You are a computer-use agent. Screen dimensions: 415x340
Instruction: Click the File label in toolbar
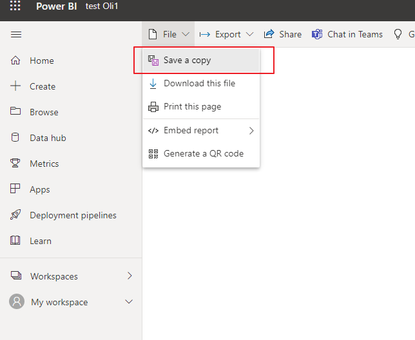(x=169, y=34)
